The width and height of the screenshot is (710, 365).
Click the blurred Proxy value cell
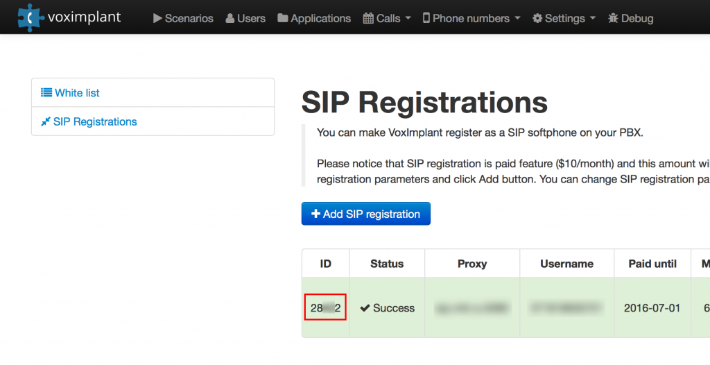coord(471,308)
